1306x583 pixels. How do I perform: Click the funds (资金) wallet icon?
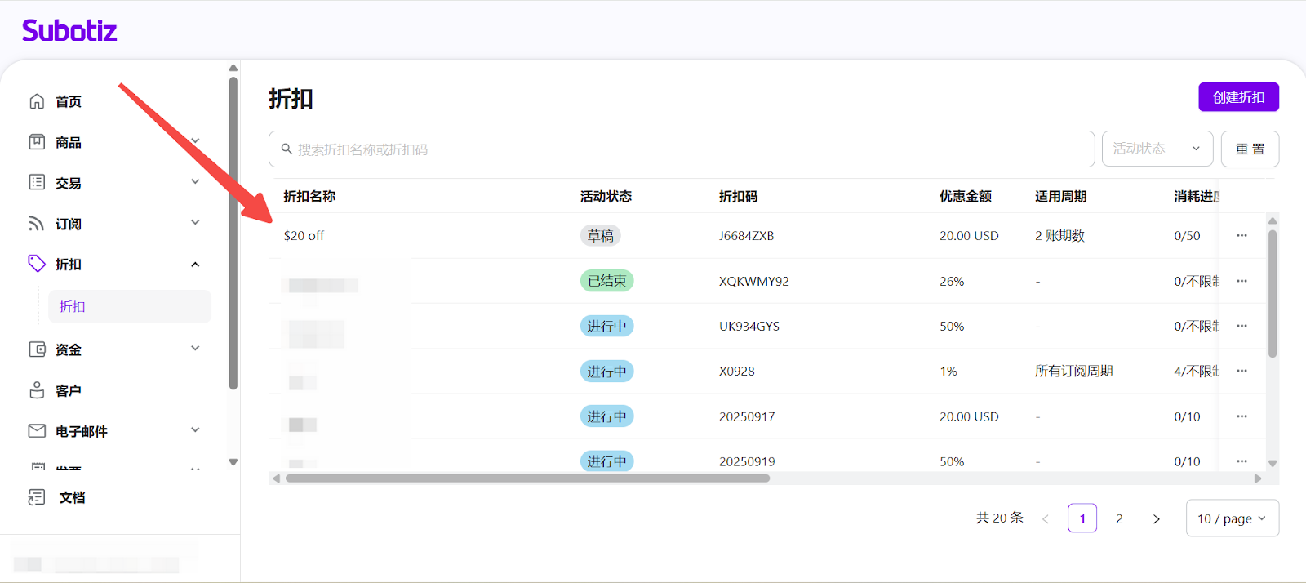tap(37, 349)
